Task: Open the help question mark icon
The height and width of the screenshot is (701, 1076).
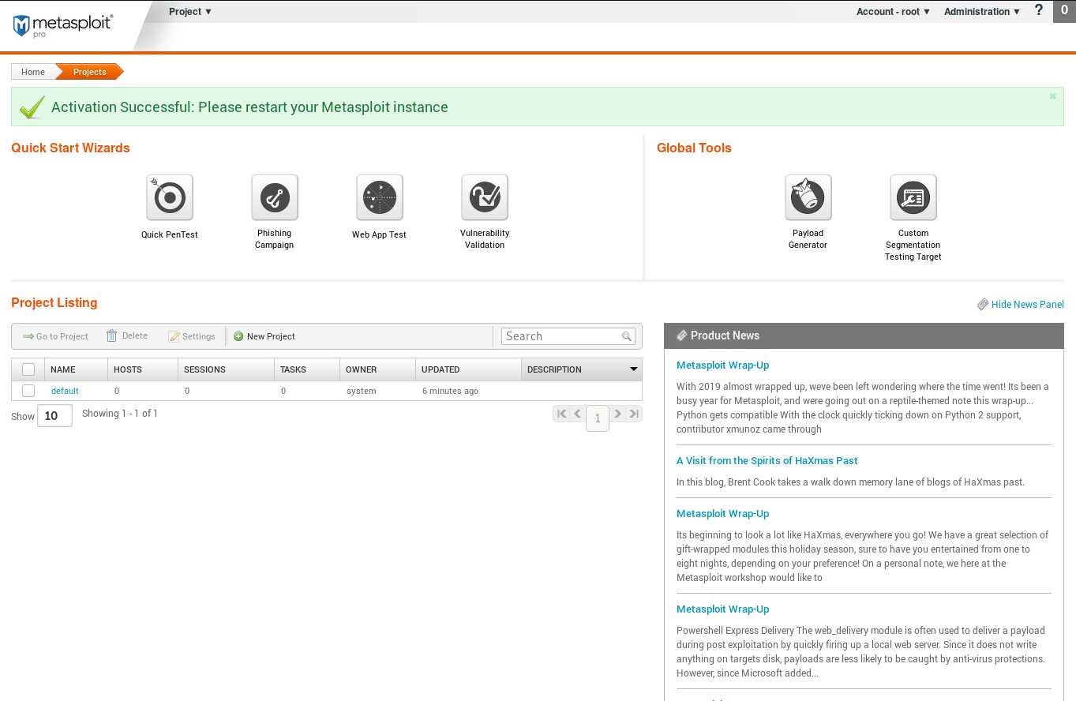Action: (1039, 10)
